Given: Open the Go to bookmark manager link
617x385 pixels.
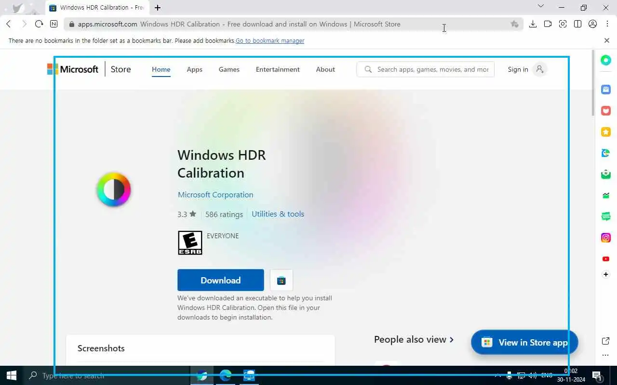Looking at the screenshot, I should coord(270,41).
